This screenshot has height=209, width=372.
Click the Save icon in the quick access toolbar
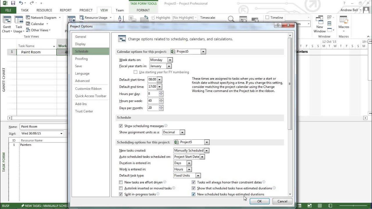[13, 3]
